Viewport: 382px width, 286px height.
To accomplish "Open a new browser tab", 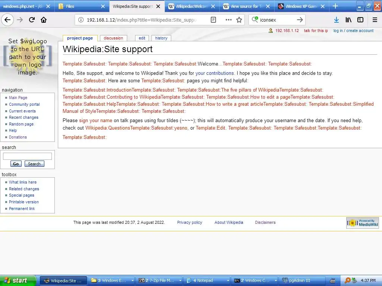I will (x=335, y=6).
